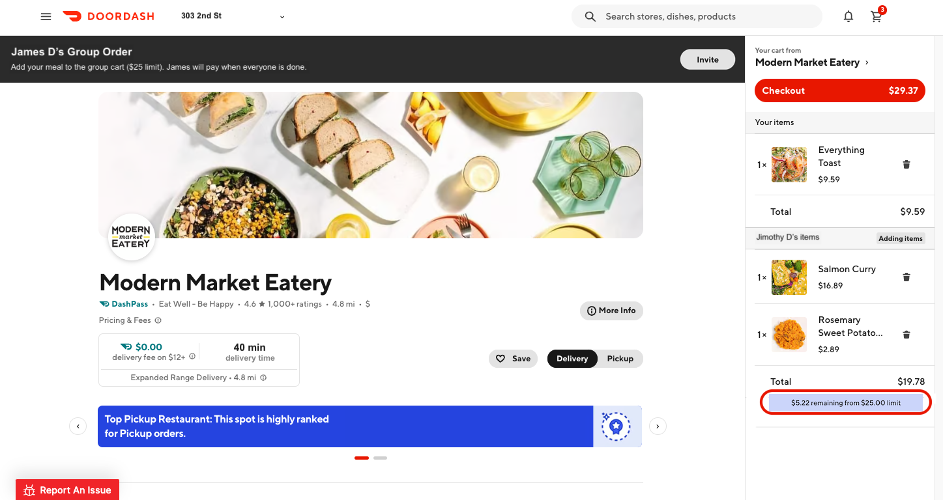The image size is (943, 500).
Task: Select the Delivery option
Action: coord(572,359)
